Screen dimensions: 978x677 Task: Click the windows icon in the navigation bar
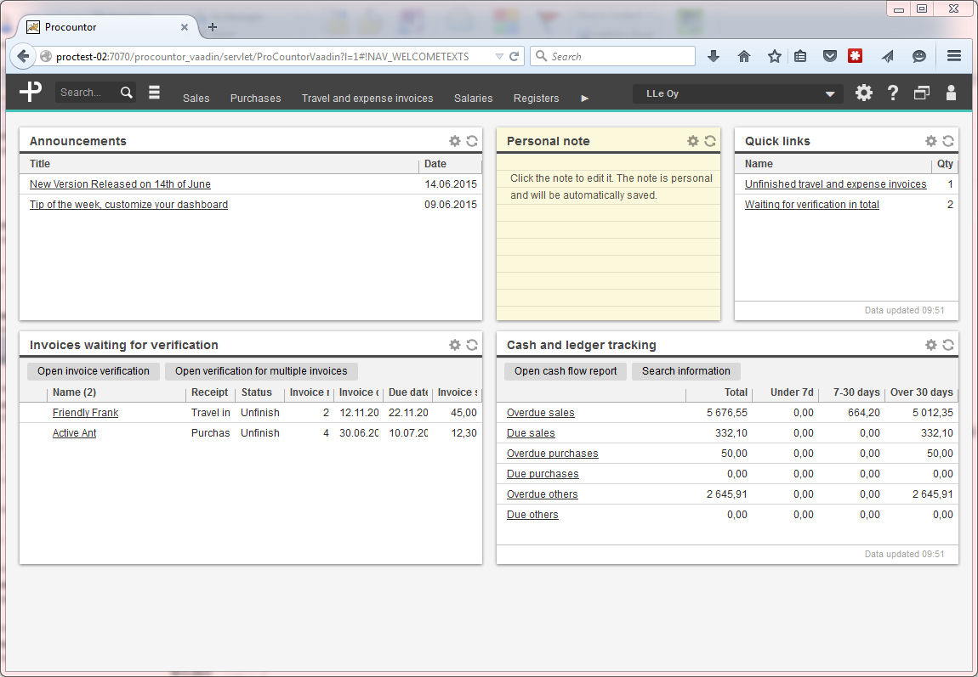[922, 93]
